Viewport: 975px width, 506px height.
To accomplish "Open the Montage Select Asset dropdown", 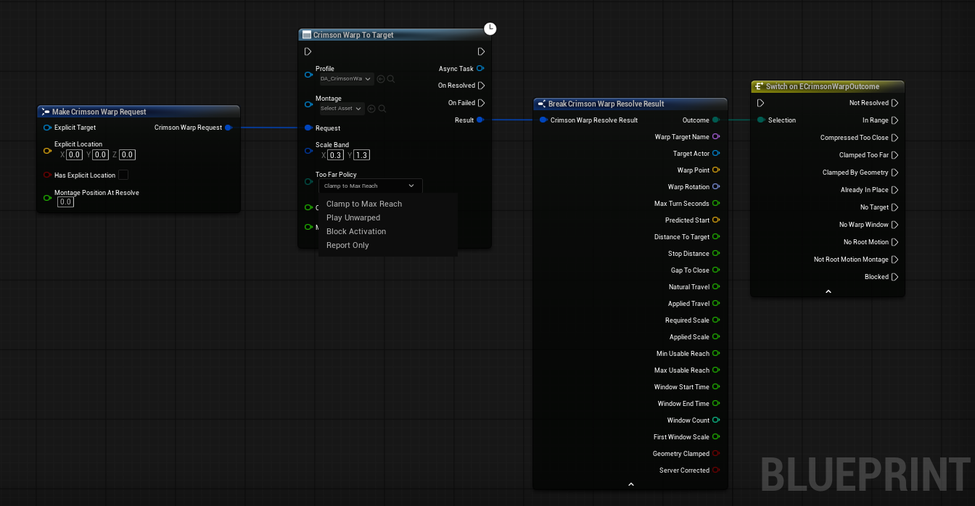I will [342, 108].
